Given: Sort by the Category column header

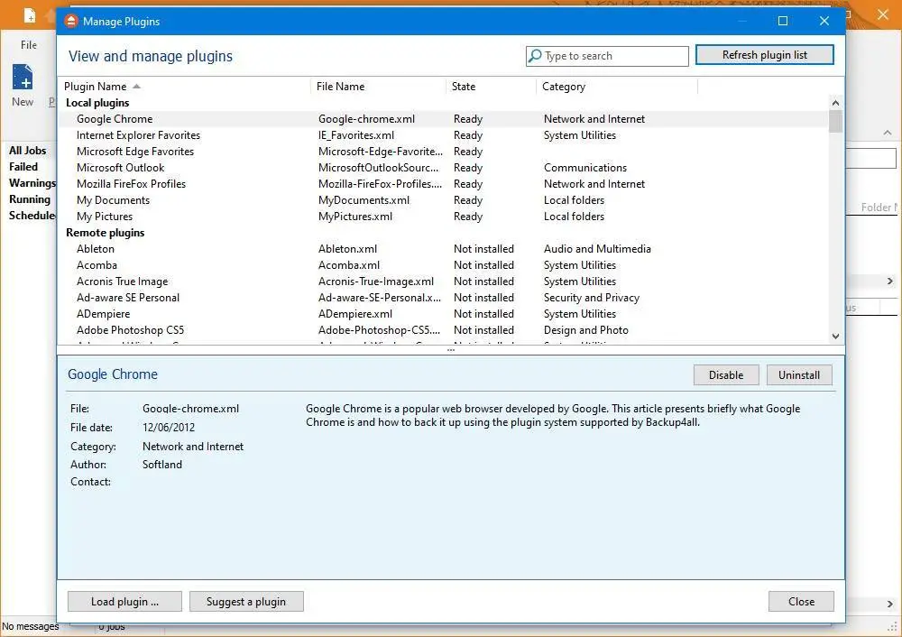Looking at the screenshot, I should 617,87.
